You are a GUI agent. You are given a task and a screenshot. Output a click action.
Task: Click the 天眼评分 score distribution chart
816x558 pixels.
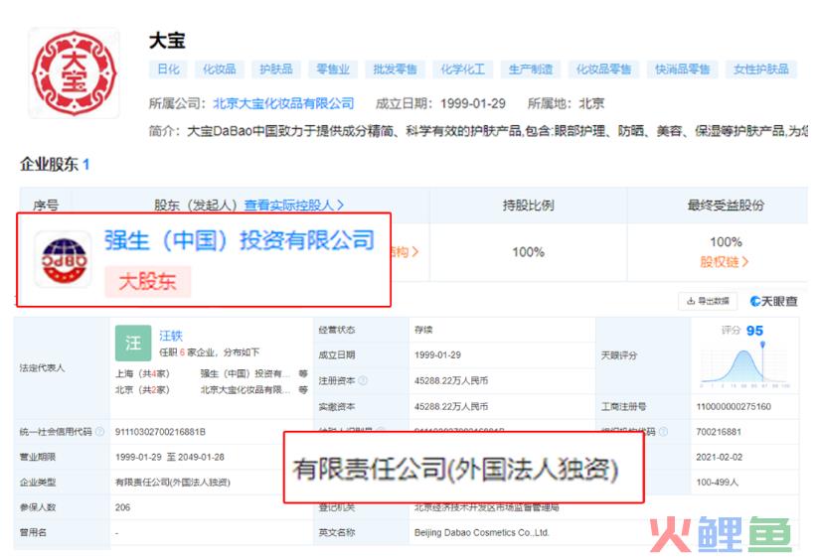click(x=744, y=366)
